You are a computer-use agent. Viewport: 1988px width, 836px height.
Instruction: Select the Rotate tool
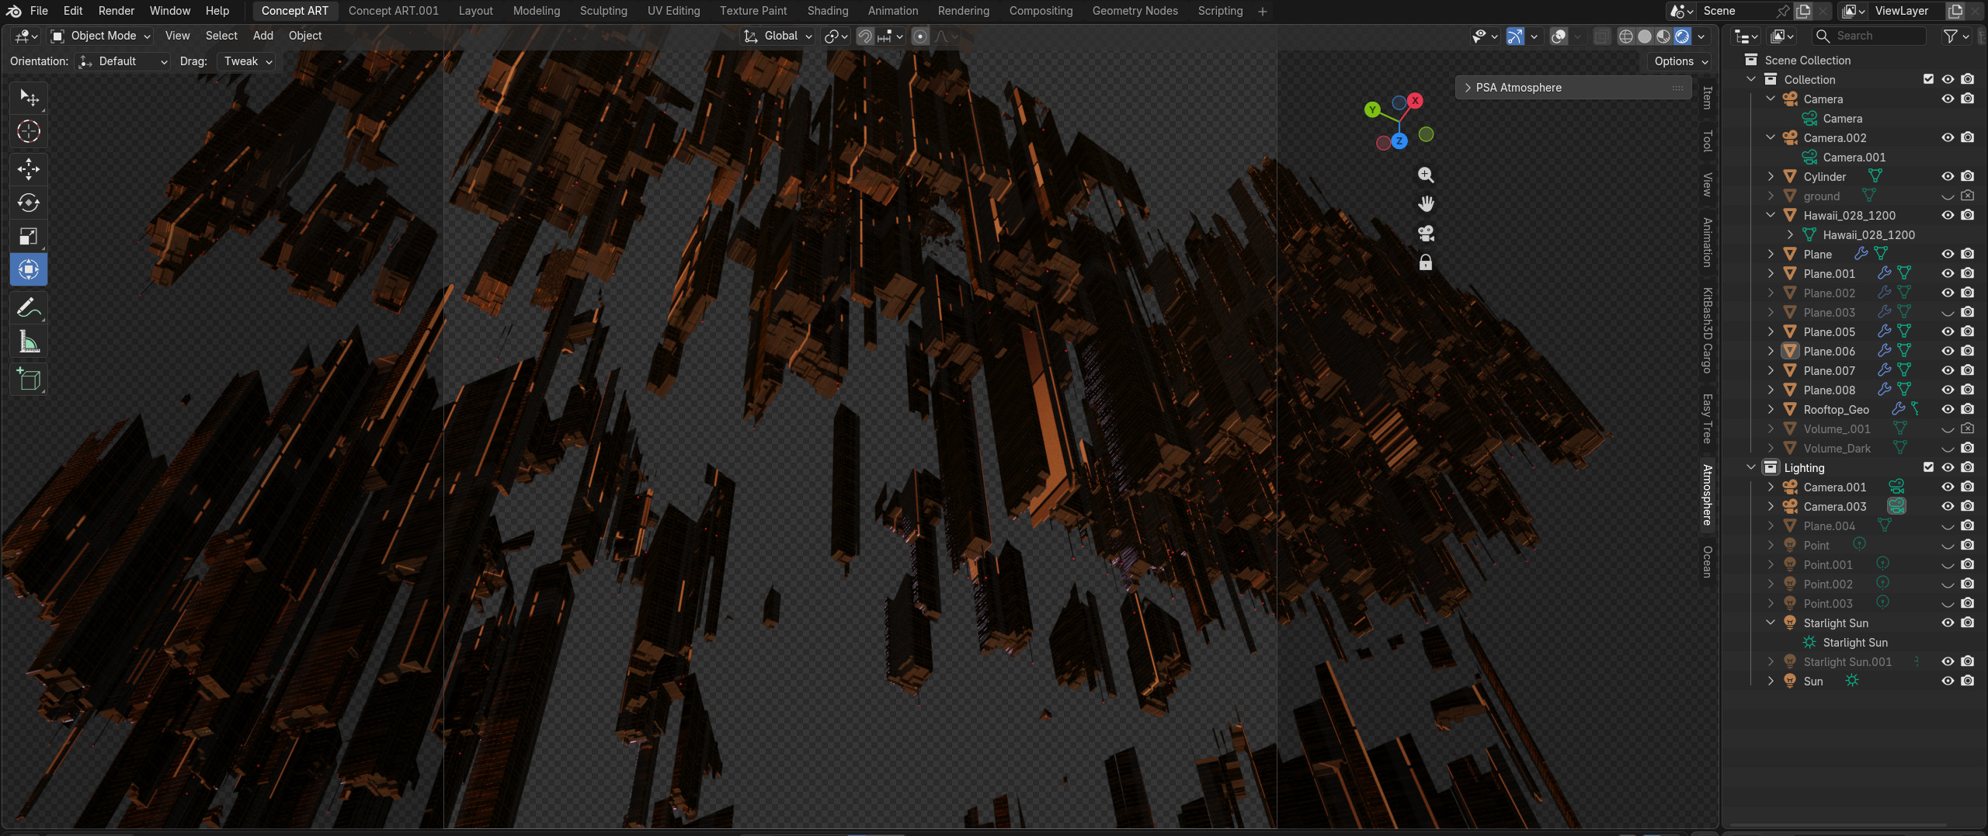[x=29, y=203]
